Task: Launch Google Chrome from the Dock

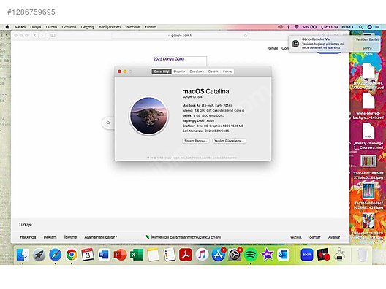Action: tap(72, 255)
